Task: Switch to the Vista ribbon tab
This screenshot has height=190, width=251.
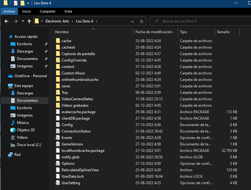Action: [x=68, y=12]
